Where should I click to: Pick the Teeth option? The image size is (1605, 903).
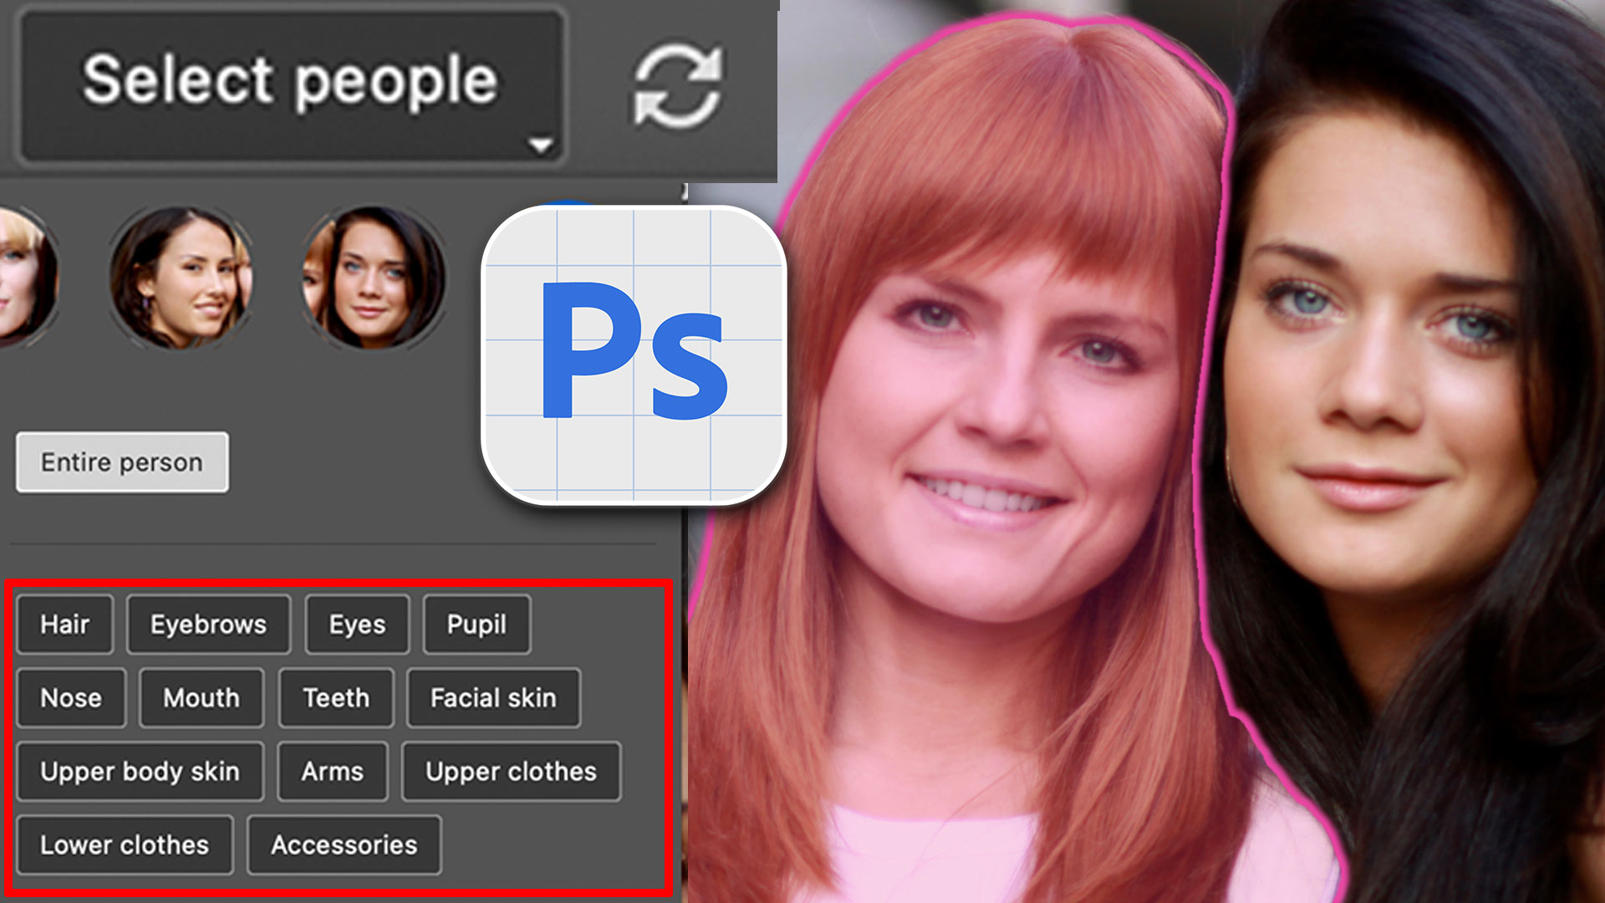coord(336,698)
